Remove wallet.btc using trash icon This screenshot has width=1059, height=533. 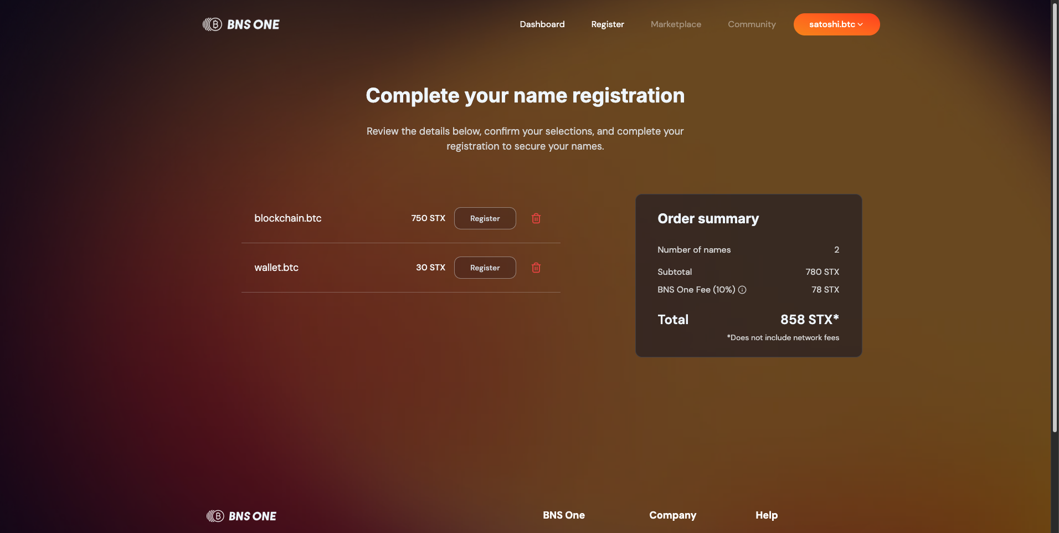click(x=536, y=268)
